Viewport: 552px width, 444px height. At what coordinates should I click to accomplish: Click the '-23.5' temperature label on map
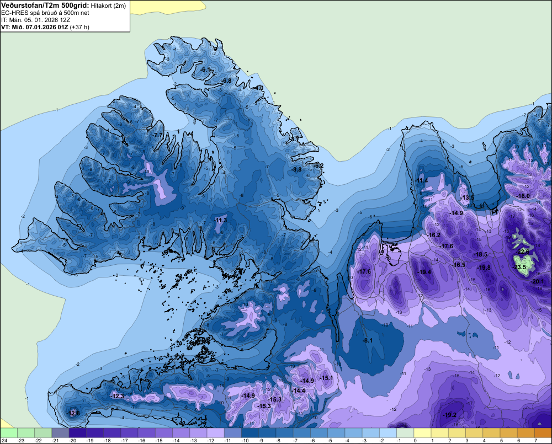point(519,267)
